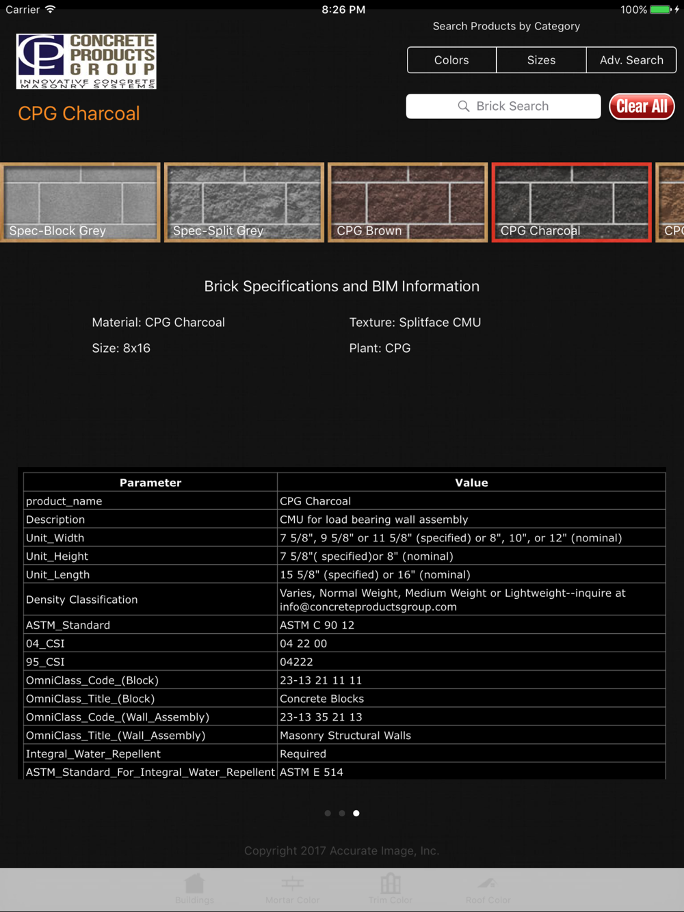The image size is (684, 912).
Task: Click the info@concreteproductsgroup.com value text
Action: [368, 607]
